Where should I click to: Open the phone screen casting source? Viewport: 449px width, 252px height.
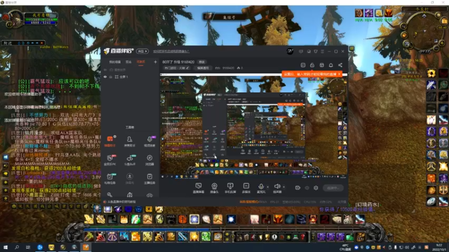click(x=230, y=188)
